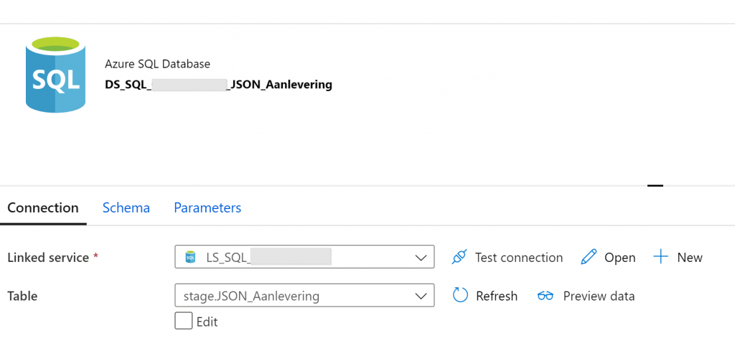Click the New linked service text
735x346 pixels.
pos(690,257)
